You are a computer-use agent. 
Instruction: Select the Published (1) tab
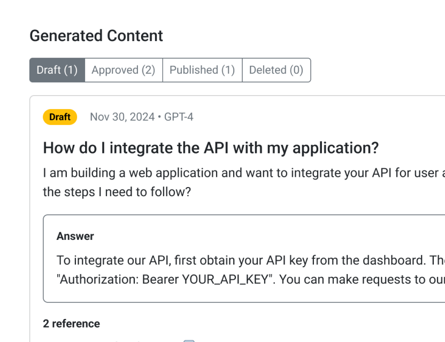[202, 70]
